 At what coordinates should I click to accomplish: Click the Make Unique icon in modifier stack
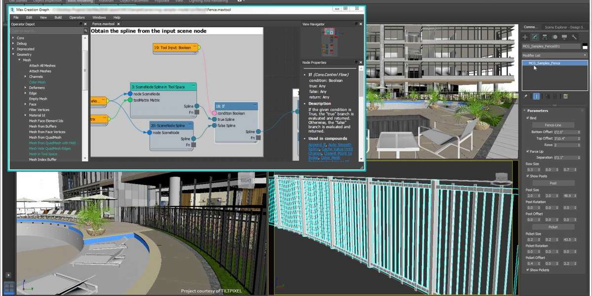[548, 97]
